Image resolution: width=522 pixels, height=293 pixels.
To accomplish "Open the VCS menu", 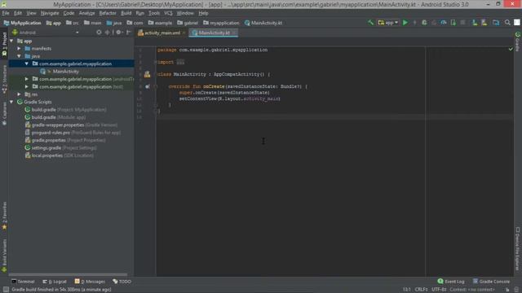I will (168, 13).
